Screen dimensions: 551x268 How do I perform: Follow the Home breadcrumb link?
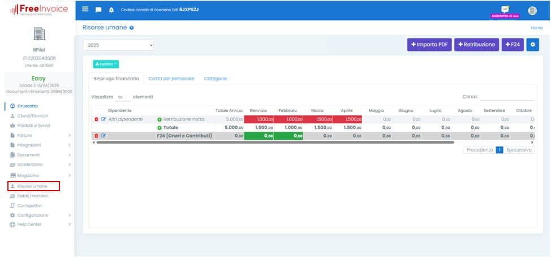[x=537, y=28]
